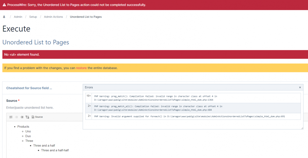Close the Errors panel
The width and height of the screenshot is (308, 158).
300,87
